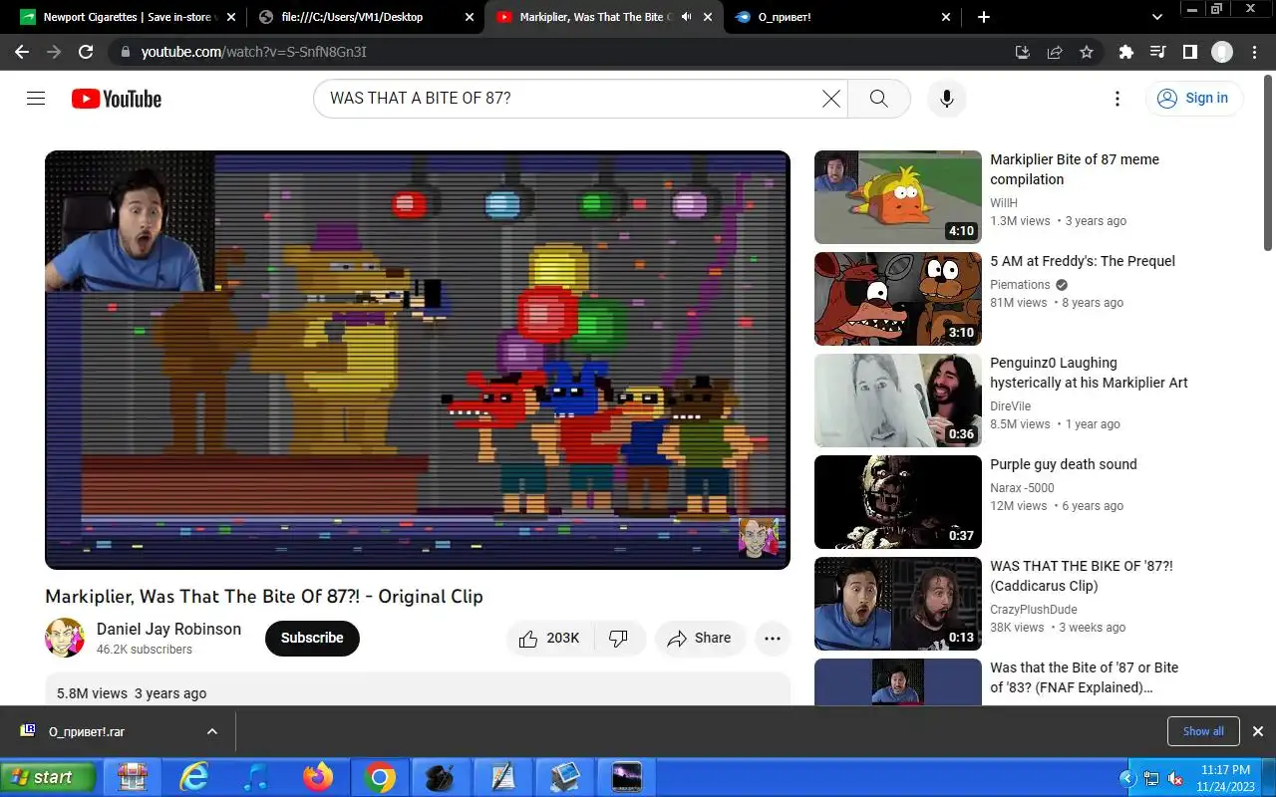This screenshot has width=1276, height=797.
Task: Reload the page
Action: [86, 52]
